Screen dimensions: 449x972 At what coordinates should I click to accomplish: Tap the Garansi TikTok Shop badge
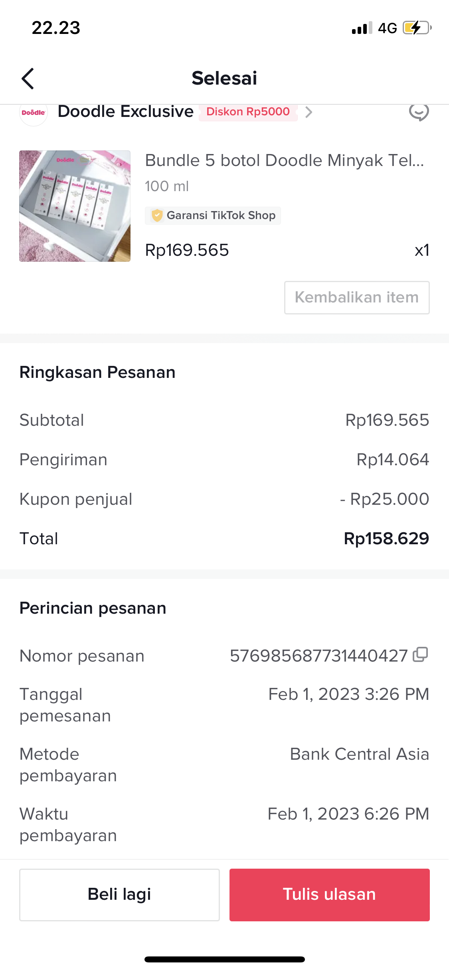(x=213, y=215)
